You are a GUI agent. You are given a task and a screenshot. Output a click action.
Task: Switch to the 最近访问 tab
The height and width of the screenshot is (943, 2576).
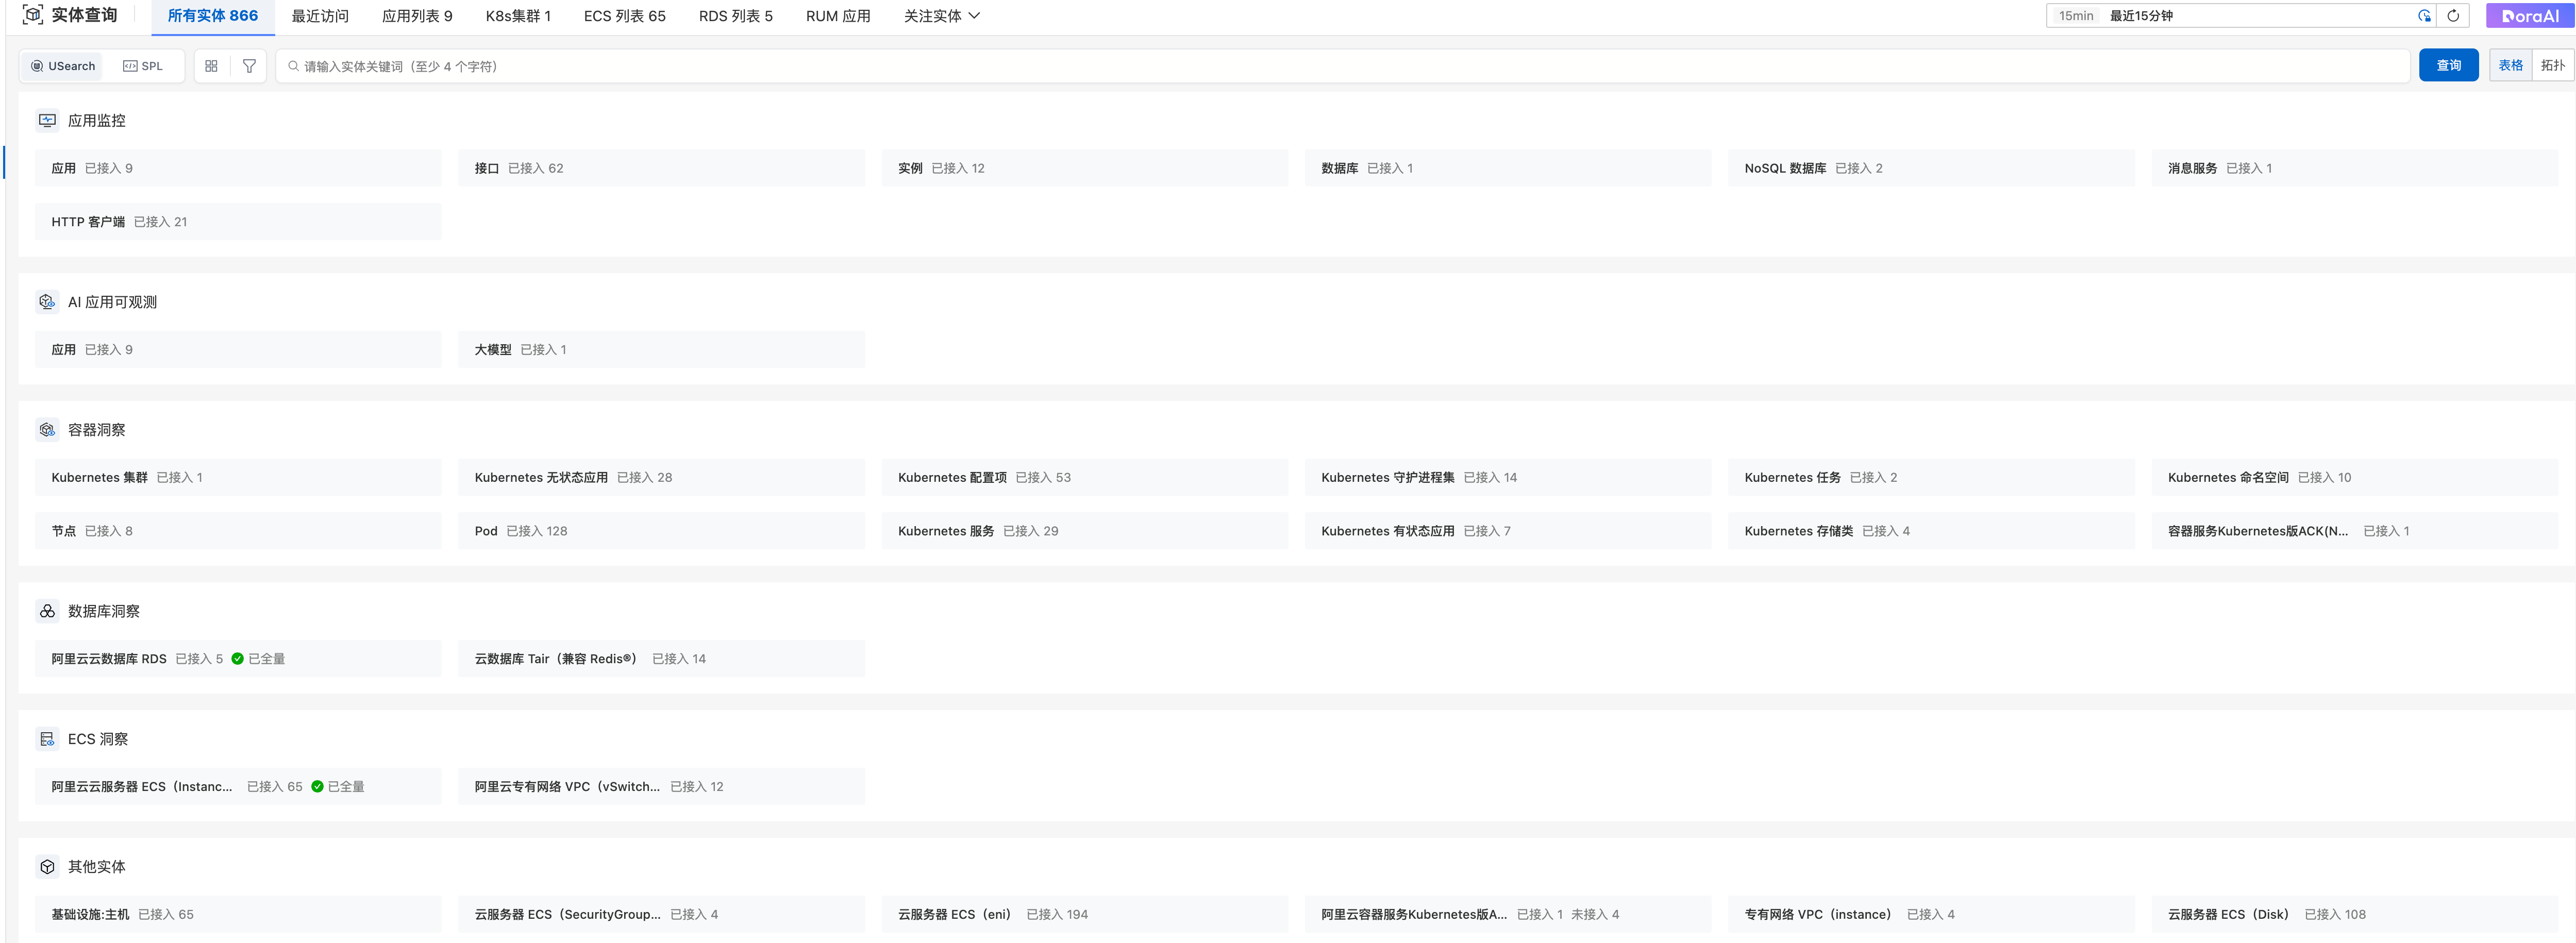coord(320,16)
